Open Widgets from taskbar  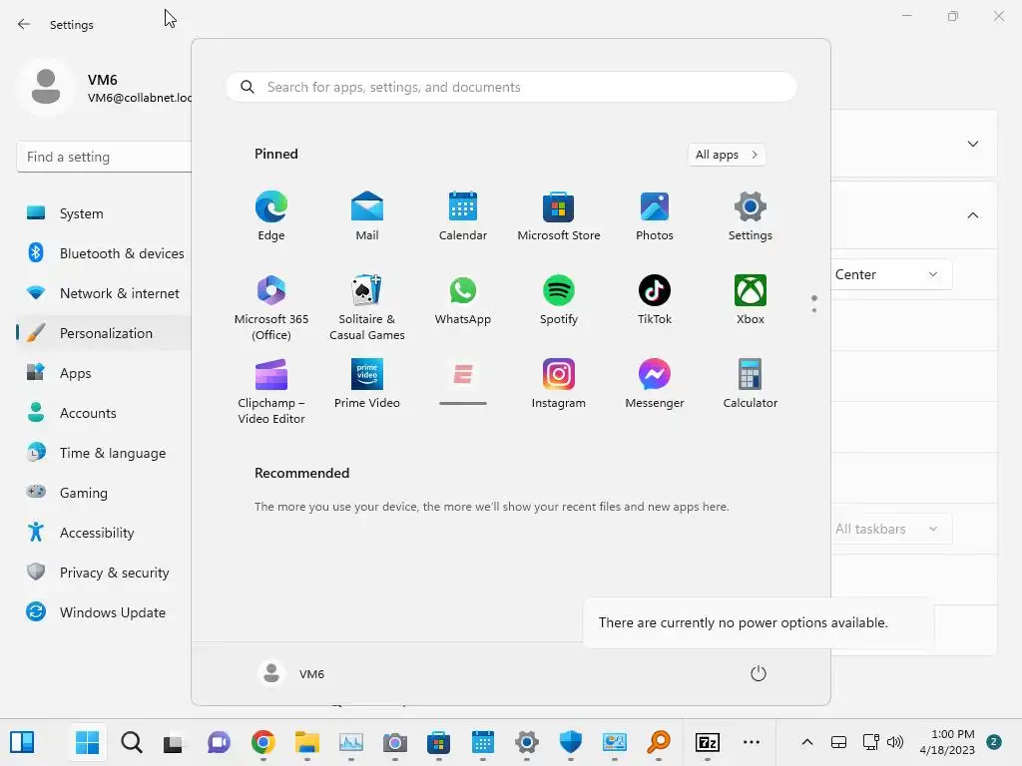(x=22, y=742)
